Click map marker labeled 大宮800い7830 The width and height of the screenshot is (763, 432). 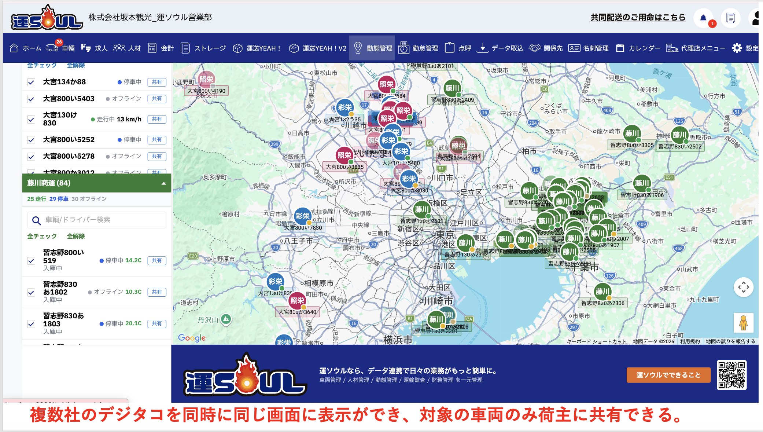pos(303,216)
